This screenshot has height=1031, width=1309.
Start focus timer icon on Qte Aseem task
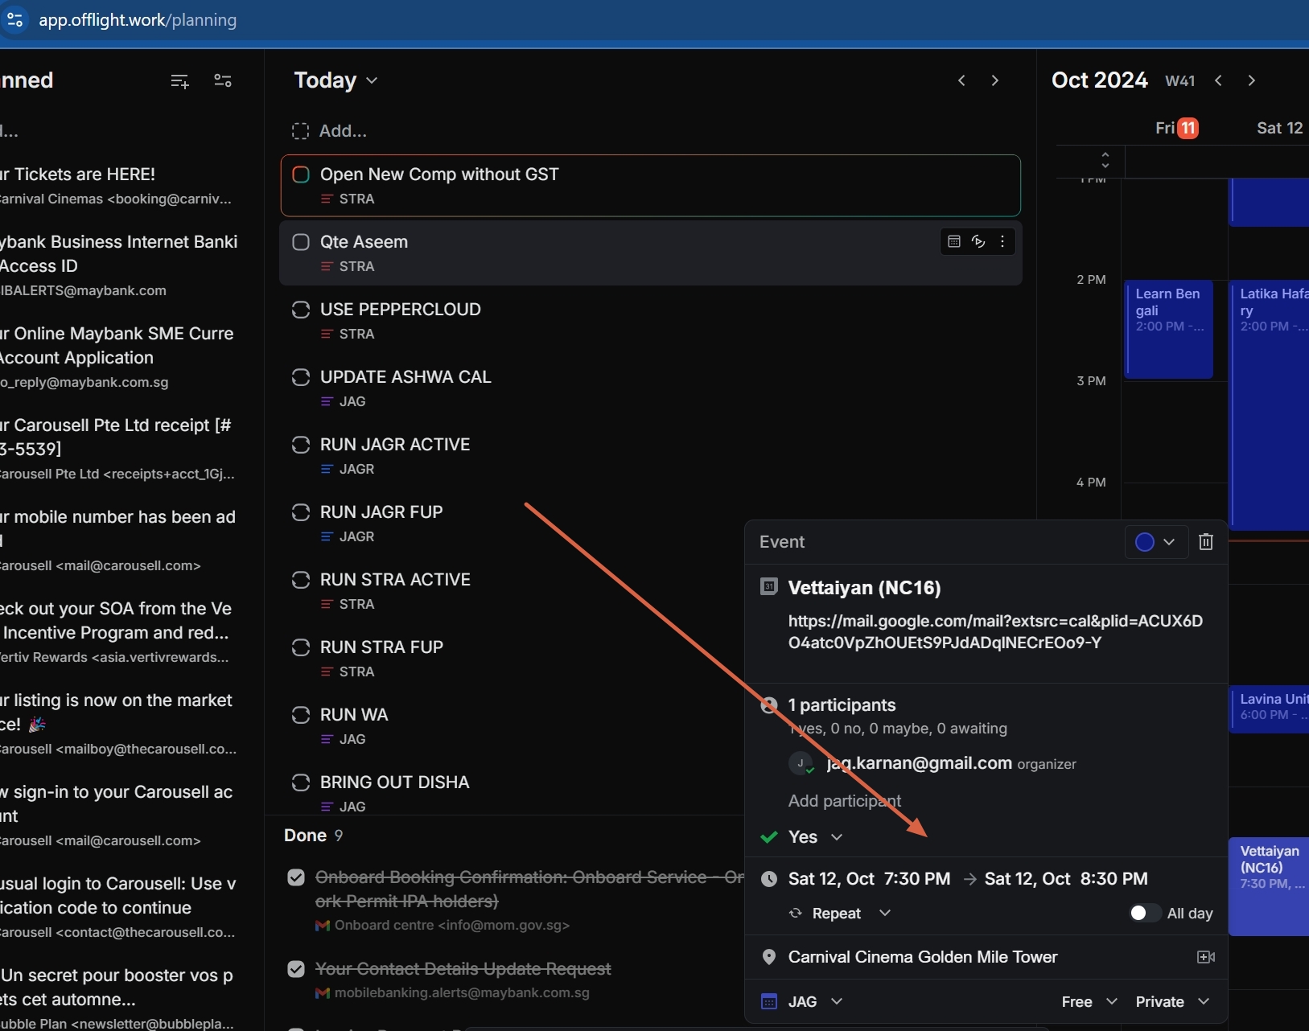[x=978, y=241]
